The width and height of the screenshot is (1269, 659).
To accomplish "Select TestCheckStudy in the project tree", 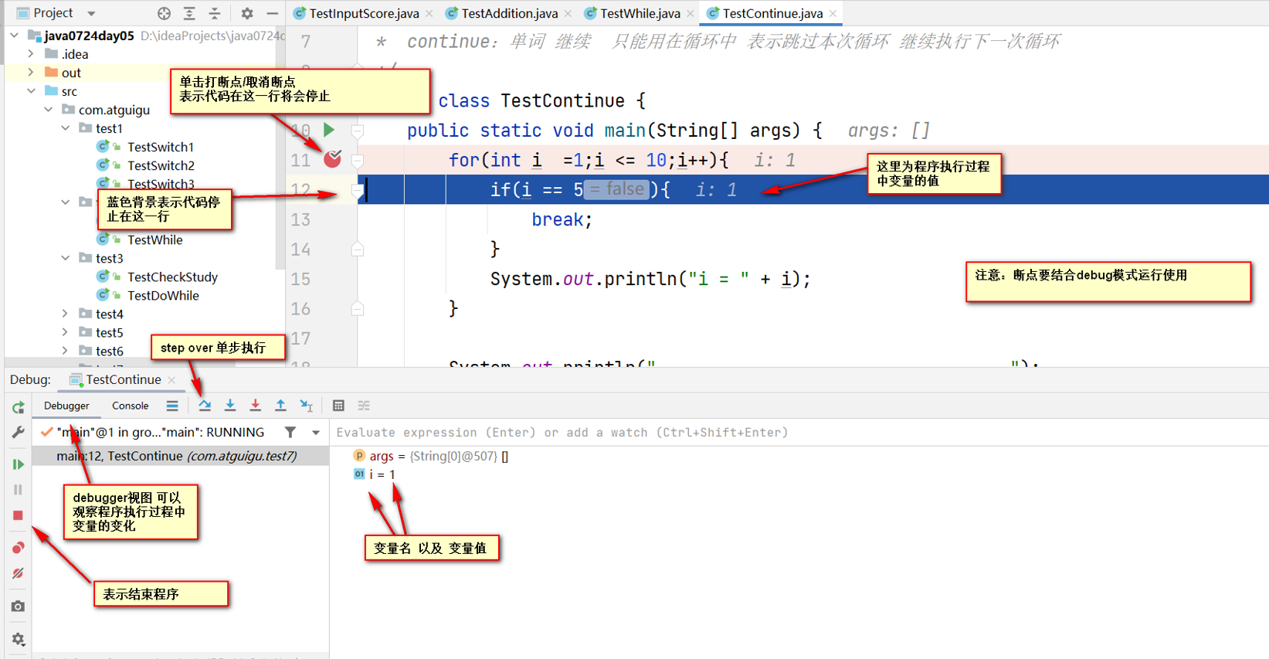I will 172,277.
